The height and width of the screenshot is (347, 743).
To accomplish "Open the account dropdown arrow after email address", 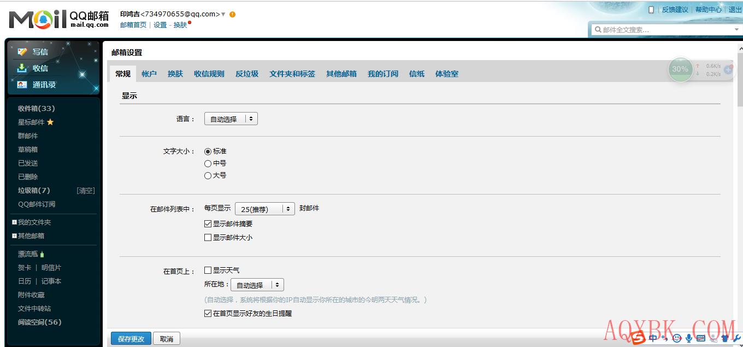I will point(223,14).
